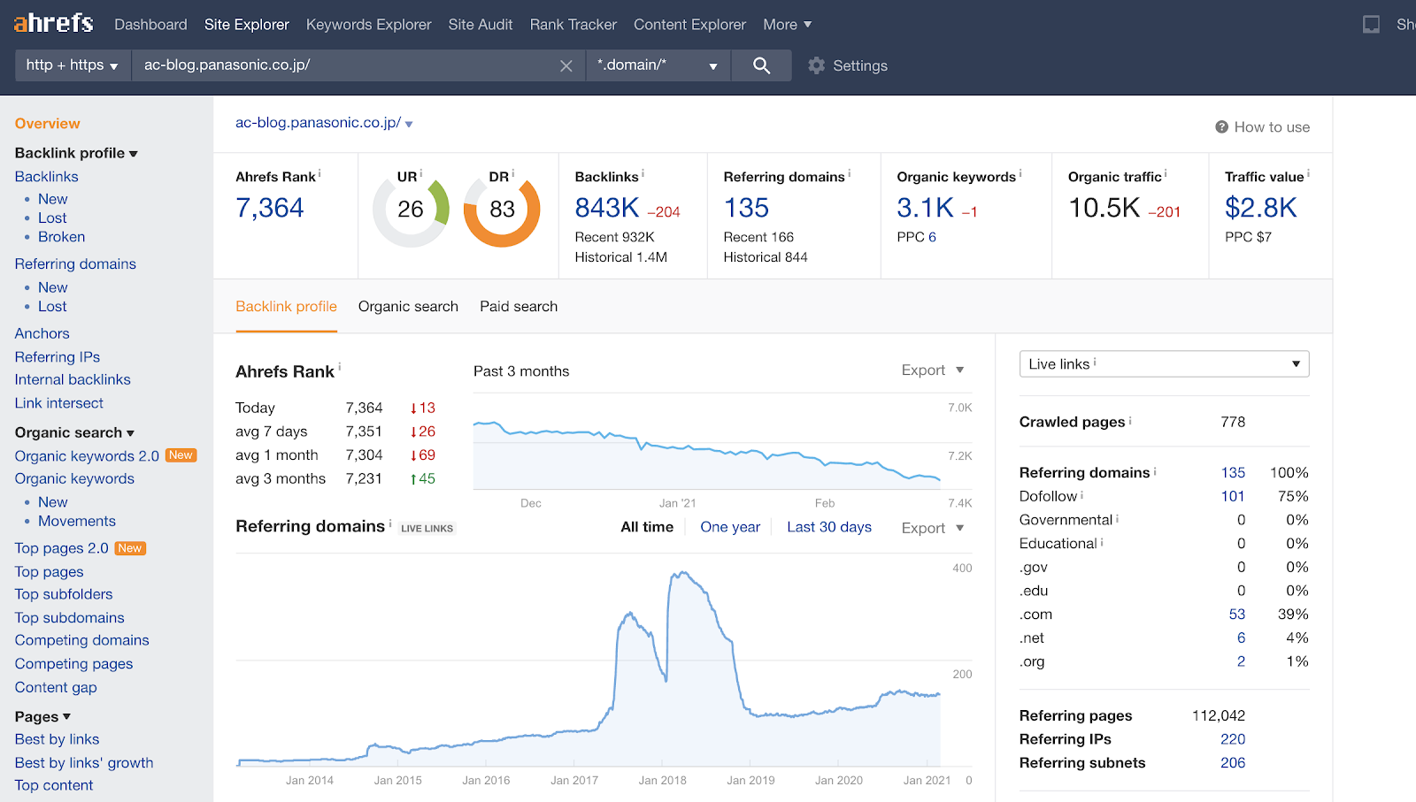Image resolution: width=1416 pixels, height=802 pixels.
Task: Click the Referring IPs count 220
Action: coord(1233,739)
